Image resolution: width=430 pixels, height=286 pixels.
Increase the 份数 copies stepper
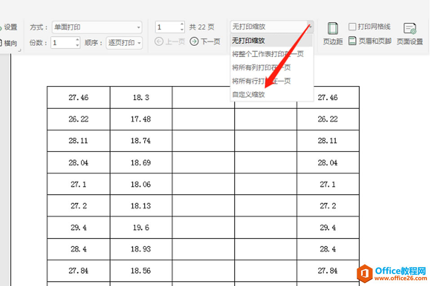[77, 40]
